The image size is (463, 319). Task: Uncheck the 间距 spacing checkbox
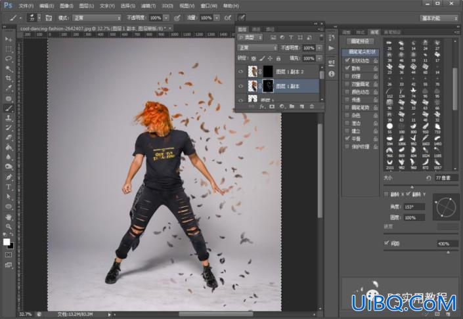pyautogui.click(x=387, y=243)
